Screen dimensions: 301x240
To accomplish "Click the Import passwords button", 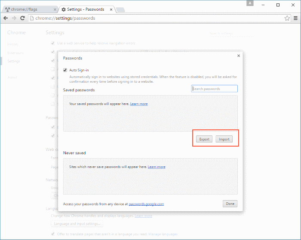I will [224, 139].
